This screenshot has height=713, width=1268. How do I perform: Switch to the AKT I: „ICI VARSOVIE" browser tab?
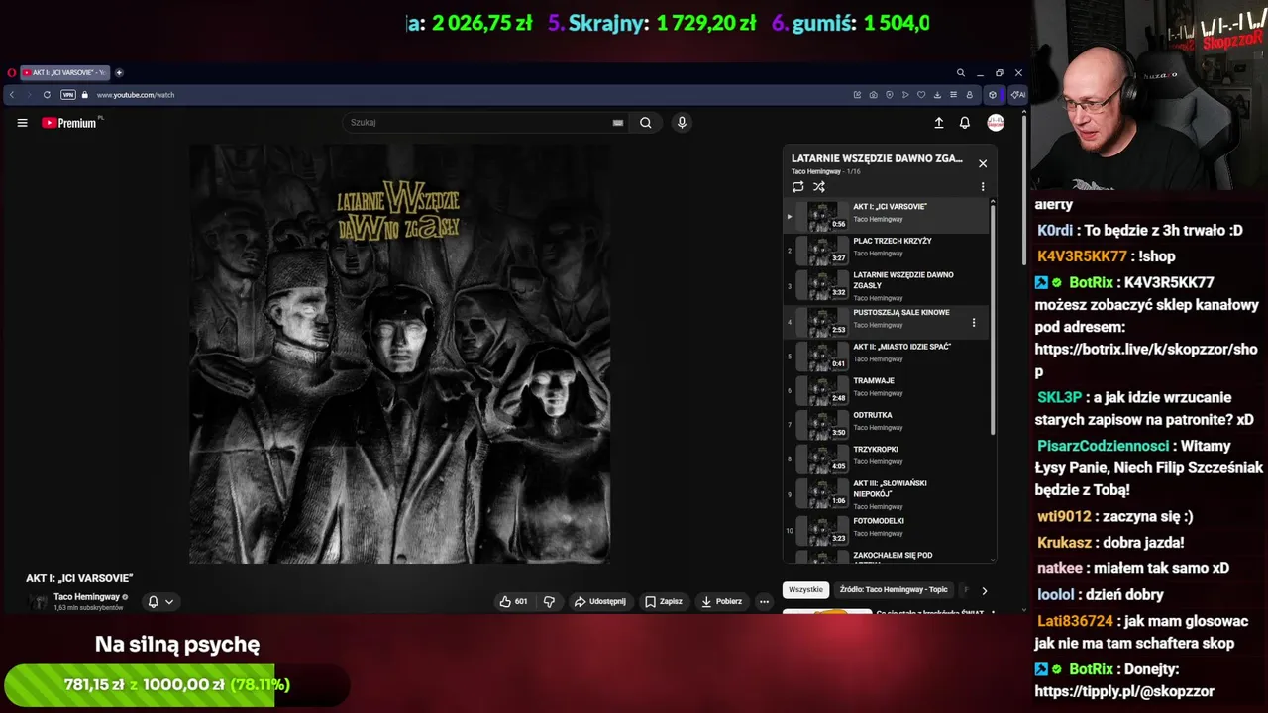63,72
